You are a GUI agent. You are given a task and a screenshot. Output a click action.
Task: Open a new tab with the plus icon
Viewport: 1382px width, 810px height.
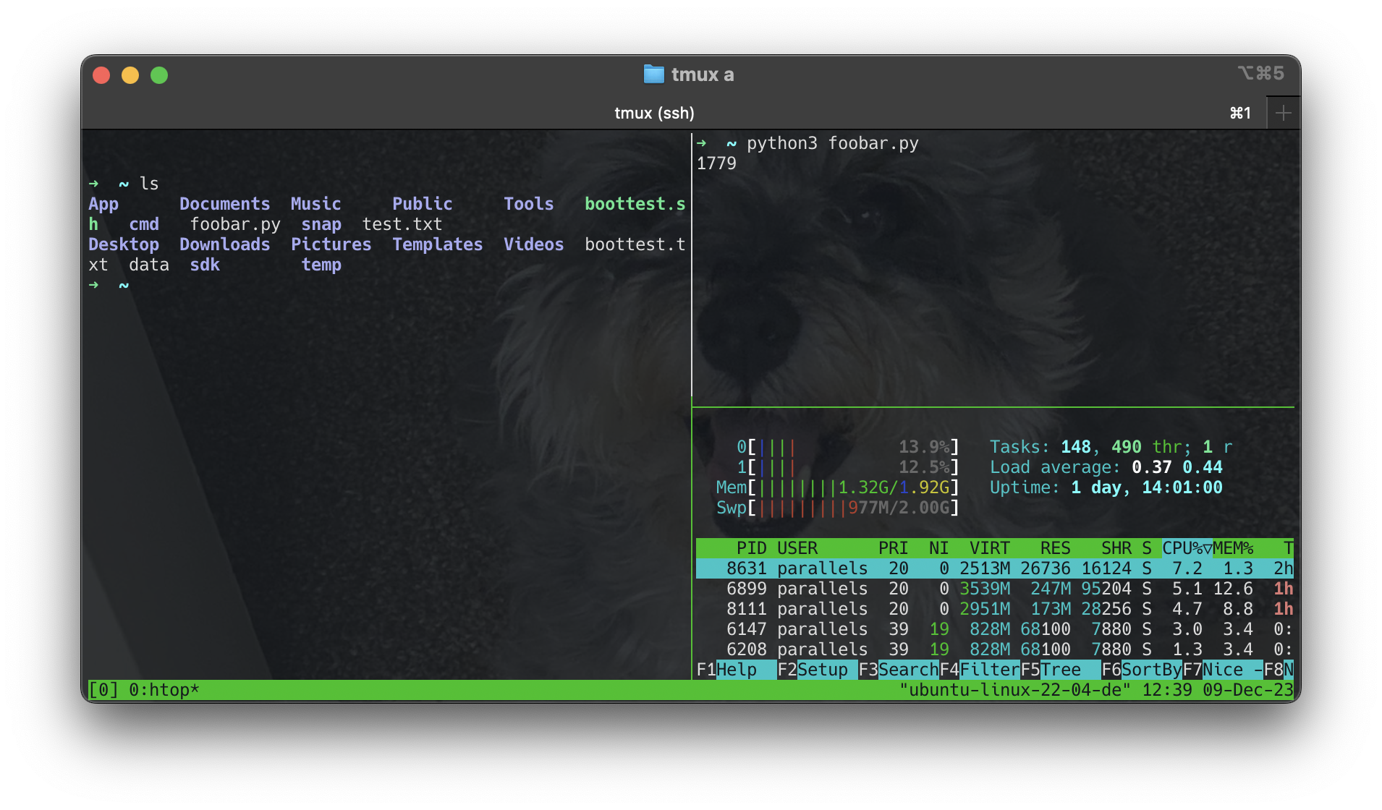(x=1283, y=112)
